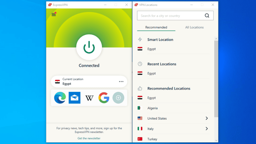Focus the city or country search field

170,16
